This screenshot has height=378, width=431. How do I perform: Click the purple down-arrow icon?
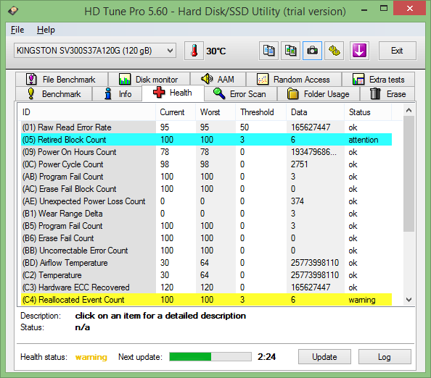[x=359, y=51]
